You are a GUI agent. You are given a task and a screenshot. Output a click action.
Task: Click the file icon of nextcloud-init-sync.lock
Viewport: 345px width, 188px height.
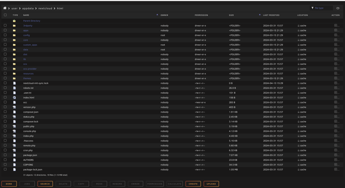14,83
